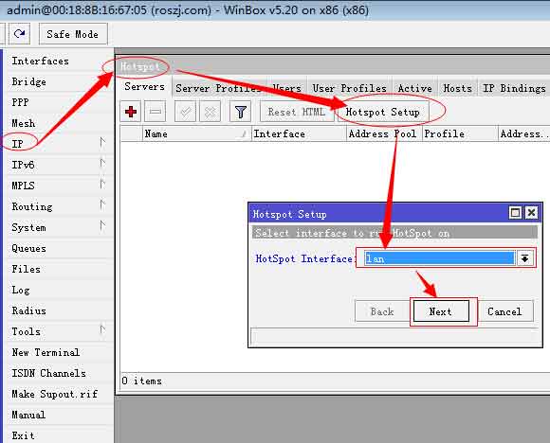Click the red plus add server icon
This screenshot has width=550, height=443.
pyautogui.click(x=131, y=112)
